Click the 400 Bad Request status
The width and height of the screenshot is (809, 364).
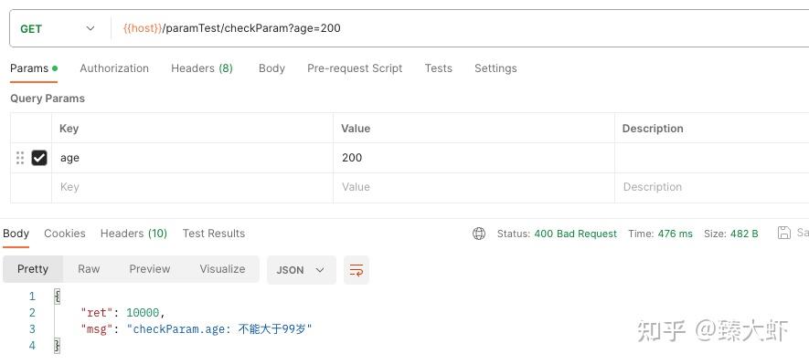[x=575, y=234]
